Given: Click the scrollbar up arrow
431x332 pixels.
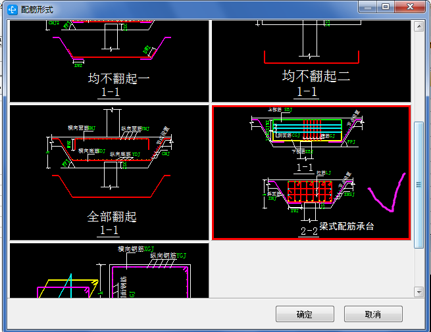Looking at the screenshot, I should point(418,27).
